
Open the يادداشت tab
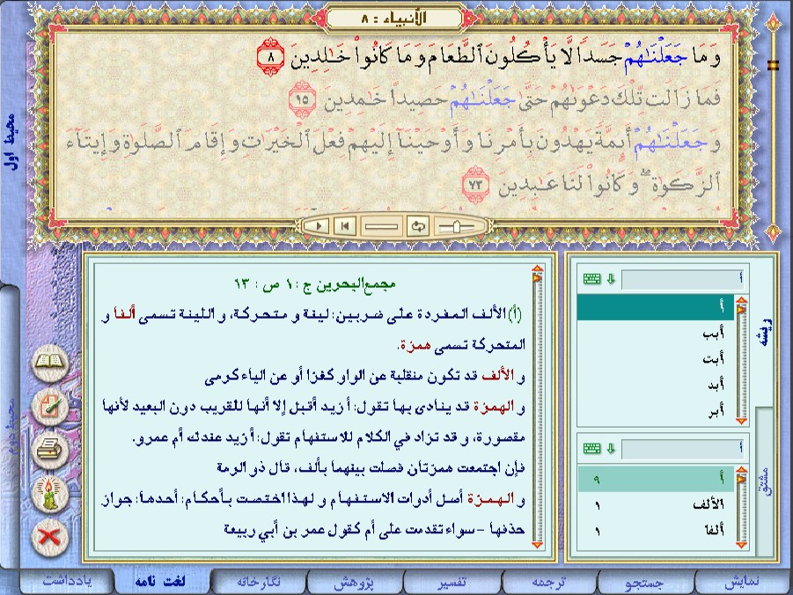pos(68,581)
